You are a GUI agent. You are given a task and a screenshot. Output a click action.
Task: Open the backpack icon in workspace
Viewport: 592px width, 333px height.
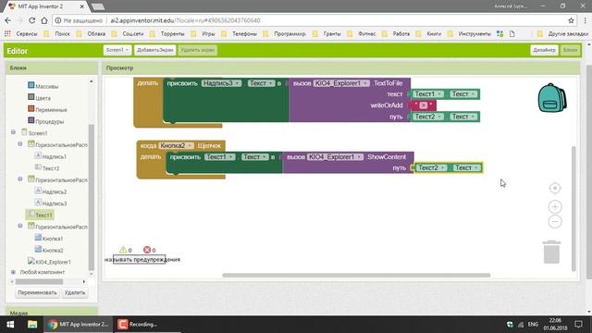click(x=551, y=98)
